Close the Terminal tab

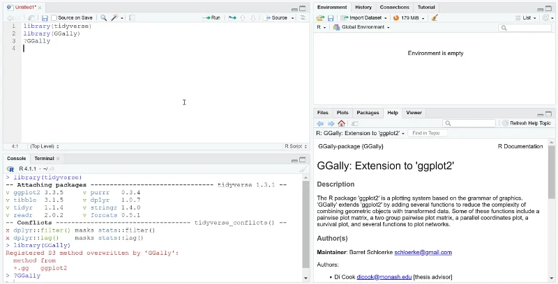point(58,159)
